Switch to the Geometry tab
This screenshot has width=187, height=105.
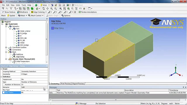click(x=55, y=84)
